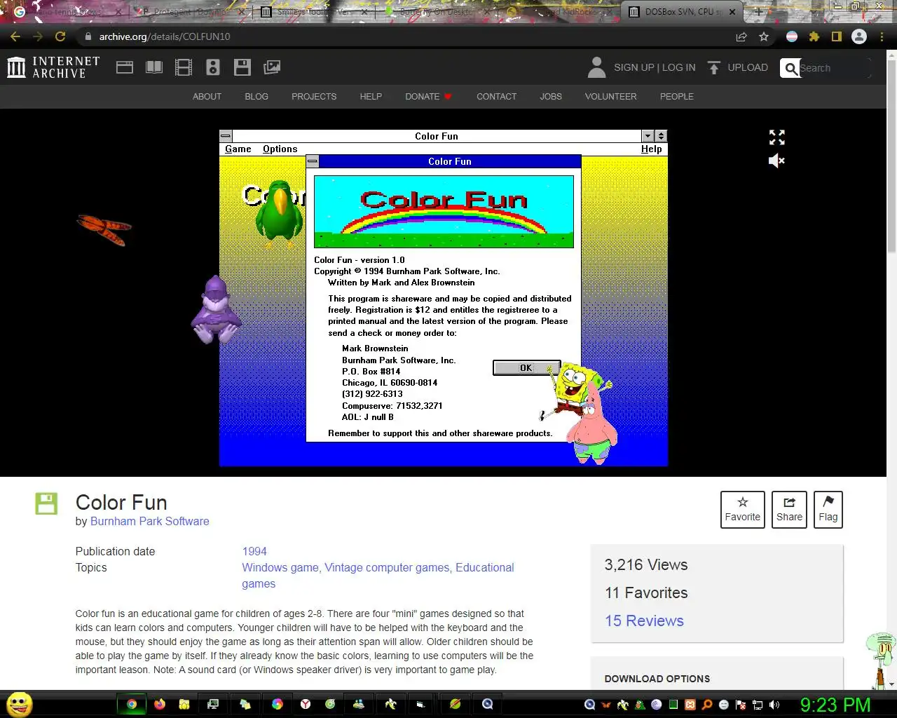
Task: Click the user avatar icon beside Sign Up
Action: click(x=596, y=67)
